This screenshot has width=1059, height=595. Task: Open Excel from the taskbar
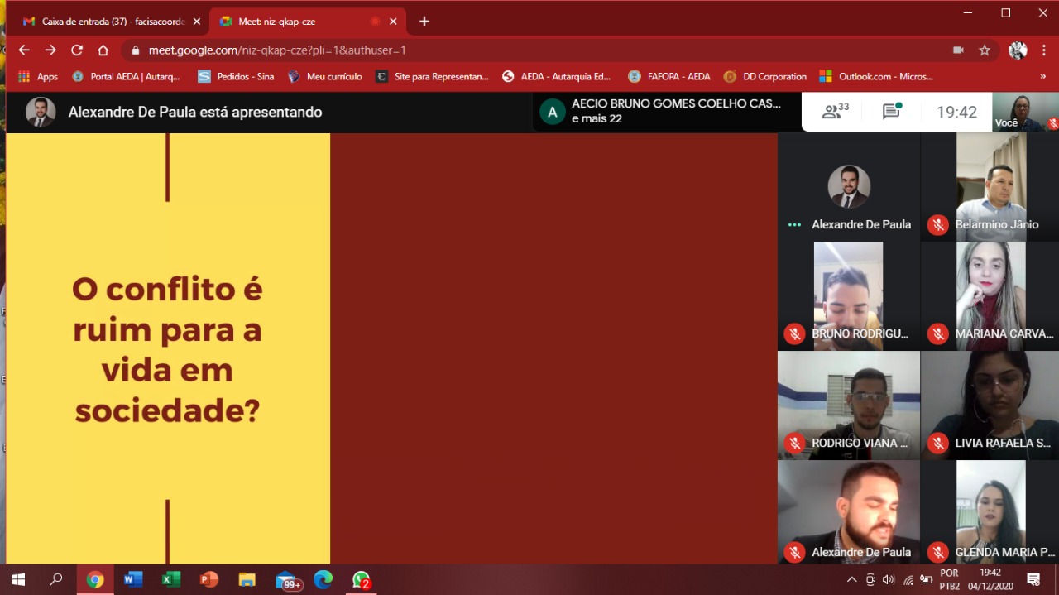point(170,579)
